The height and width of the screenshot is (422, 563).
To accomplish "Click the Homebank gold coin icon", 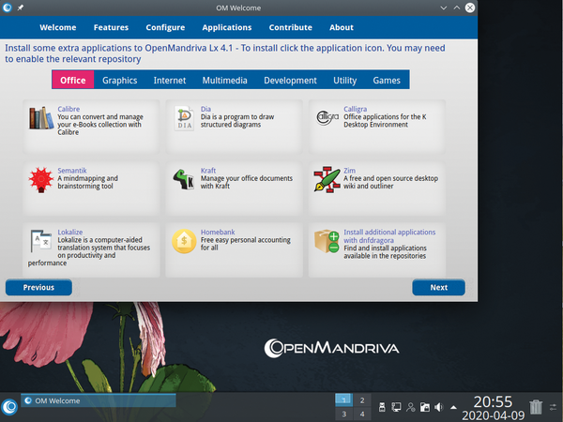I will click(184, 241).
